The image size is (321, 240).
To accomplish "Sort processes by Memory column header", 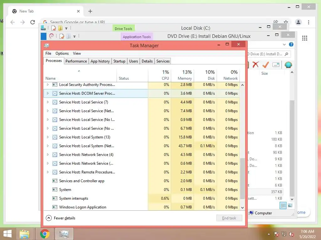I will [x=183, y=75].
